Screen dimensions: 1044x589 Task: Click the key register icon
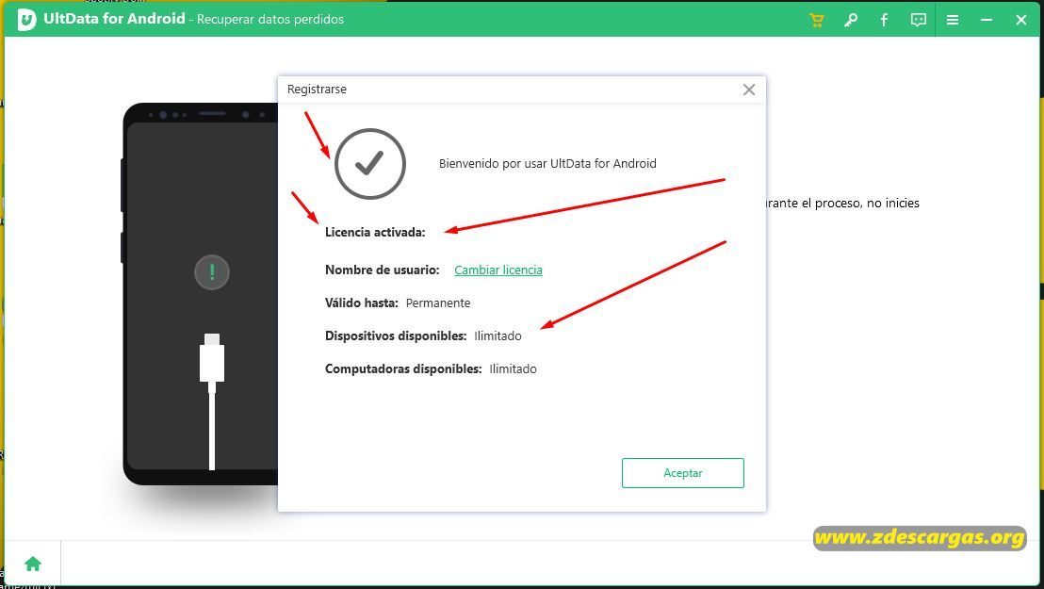pyautogui.click(x=850, y=20)
